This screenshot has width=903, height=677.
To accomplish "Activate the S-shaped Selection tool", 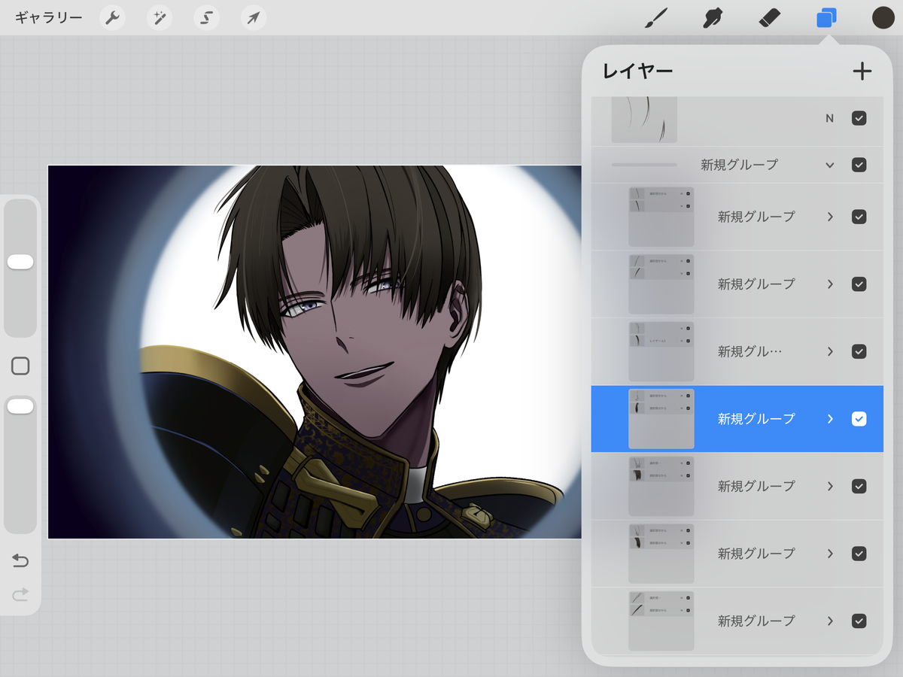I will [x=206, y=17].
